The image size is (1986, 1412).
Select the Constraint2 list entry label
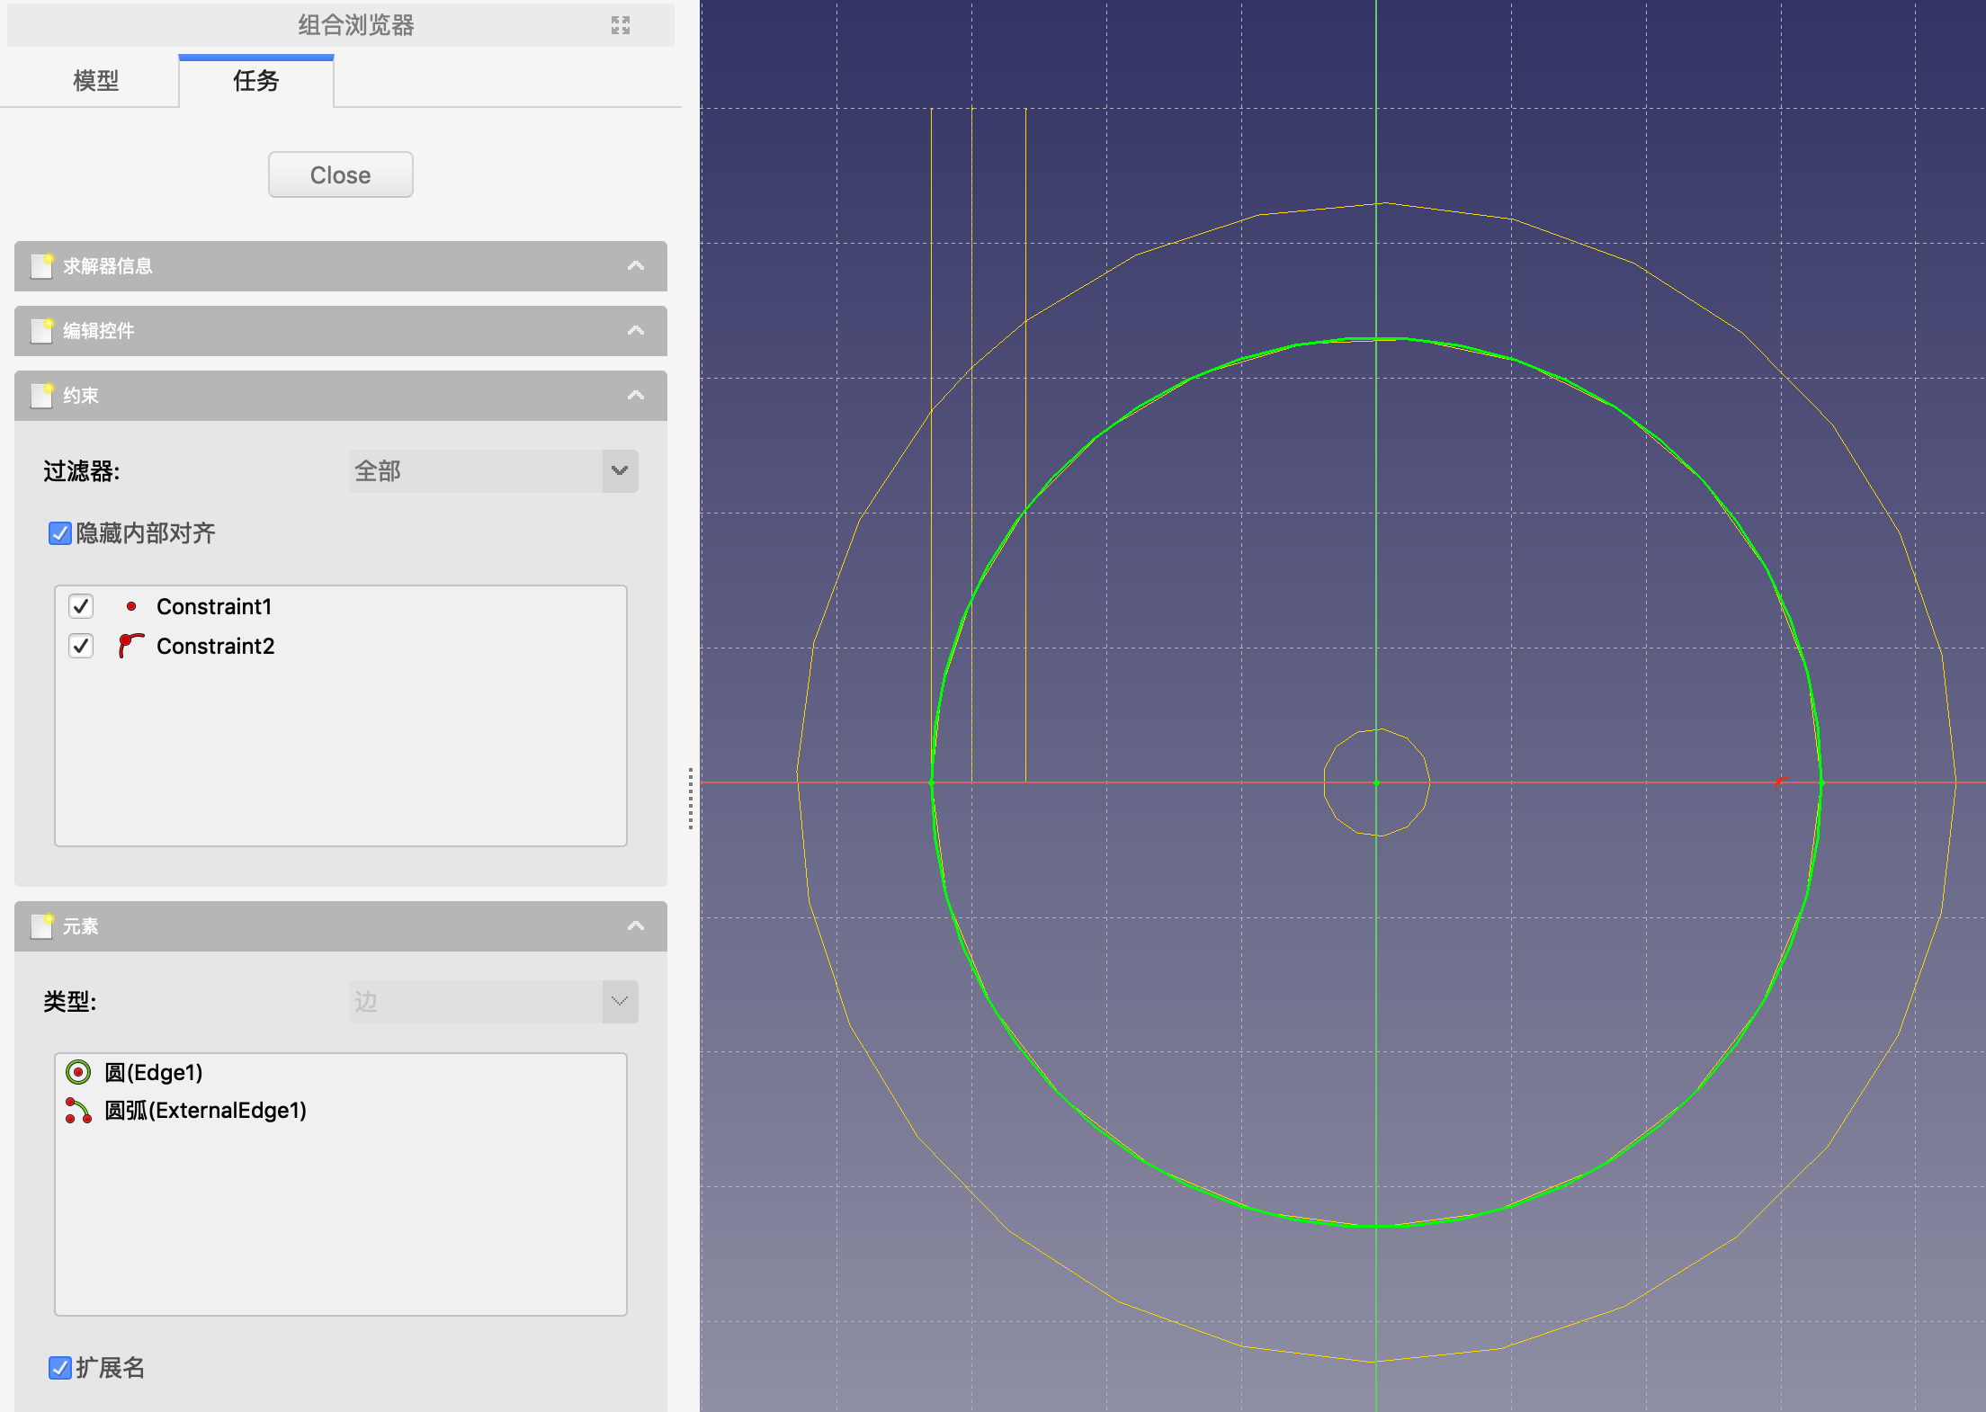tap(215, 646)
